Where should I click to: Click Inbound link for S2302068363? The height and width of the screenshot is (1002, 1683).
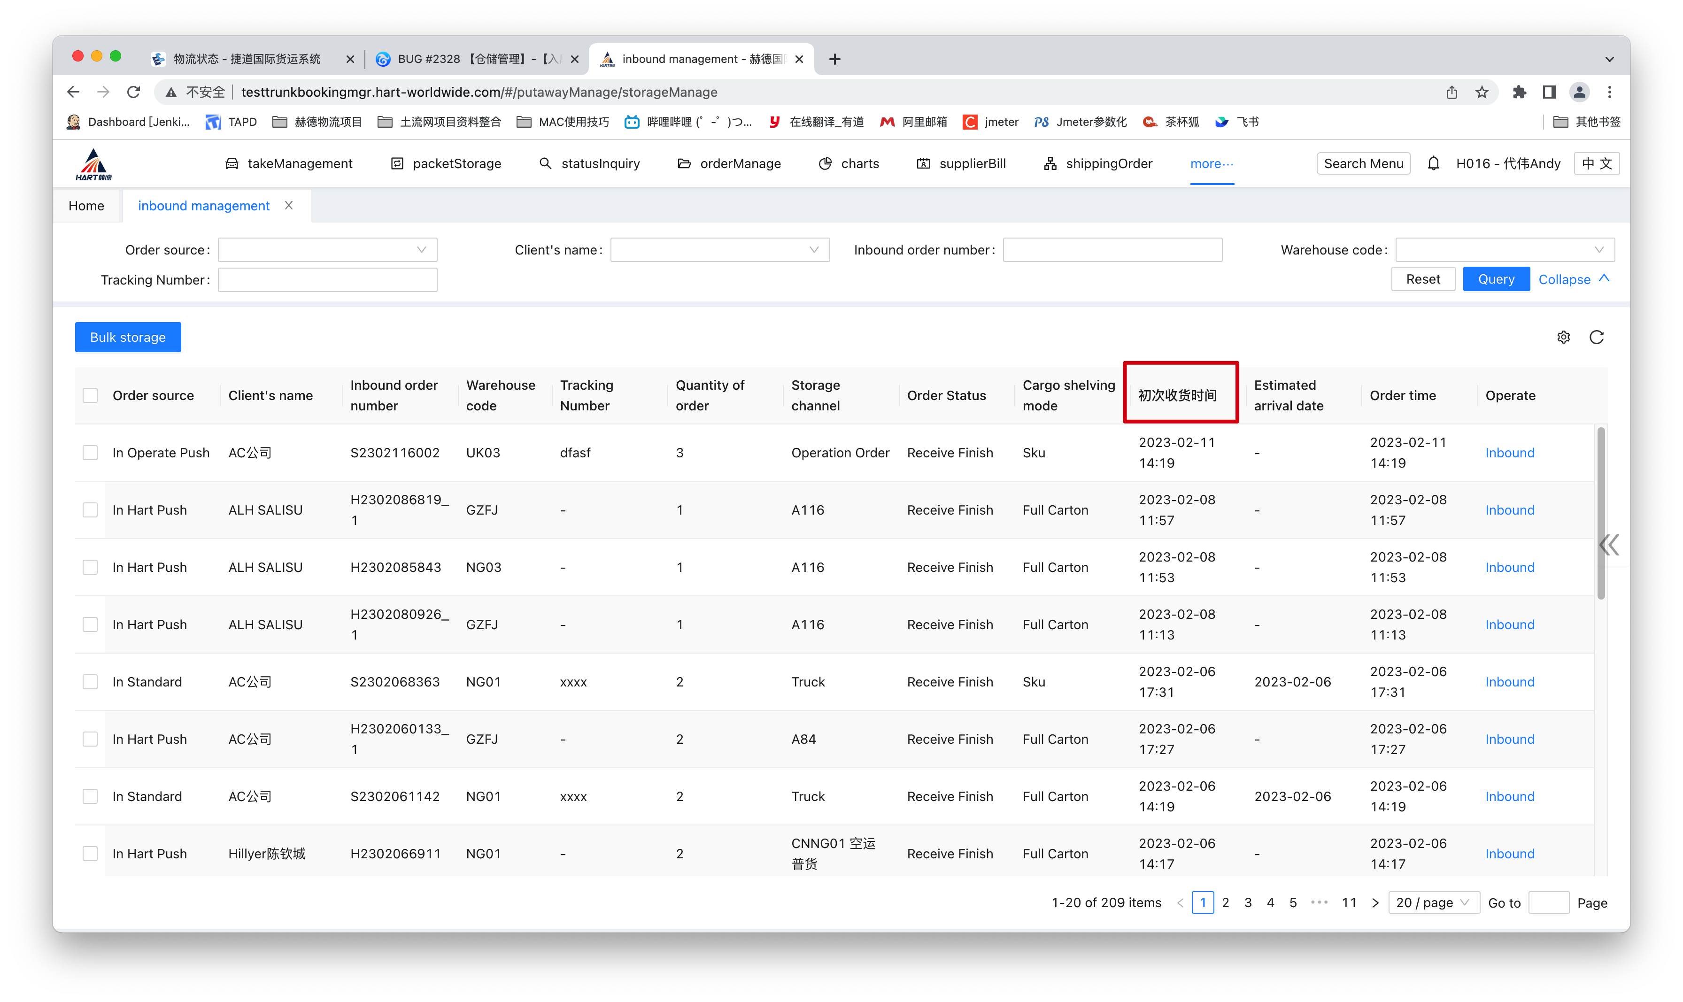[x=1510, y=682]
